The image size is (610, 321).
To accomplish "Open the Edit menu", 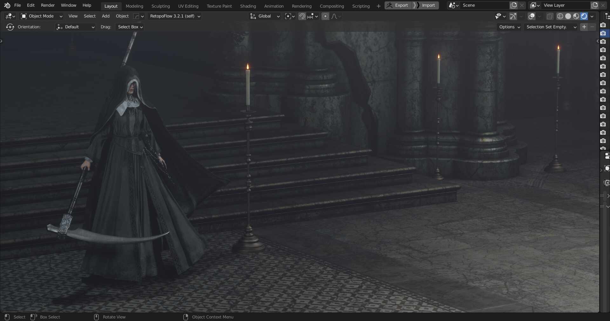I will click(31, 5).
